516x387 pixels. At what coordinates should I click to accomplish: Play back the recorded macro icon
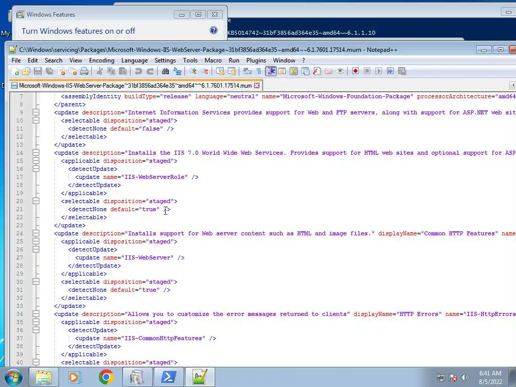pyautogui.click(x=379, y=72)
